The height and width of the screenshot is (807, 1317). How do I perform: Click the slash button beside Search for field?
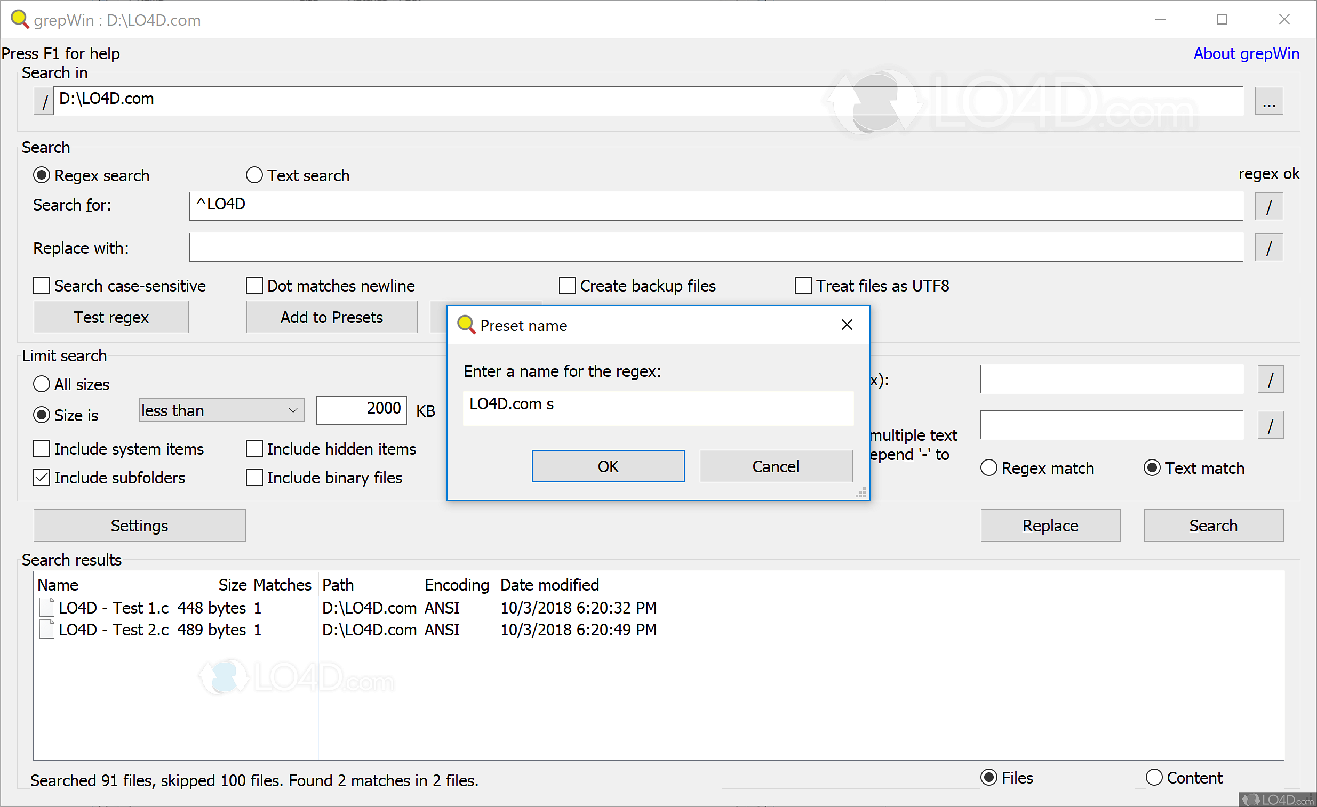point(1268,206)
